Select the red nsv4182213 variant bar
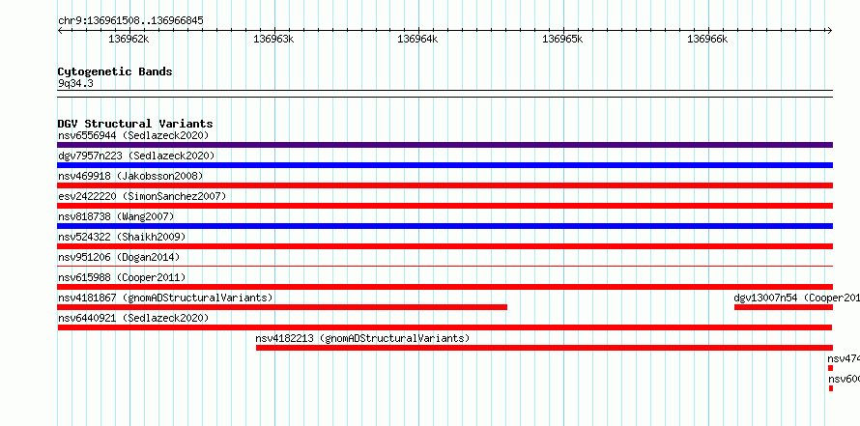860x426 pixels. [544, 348]
